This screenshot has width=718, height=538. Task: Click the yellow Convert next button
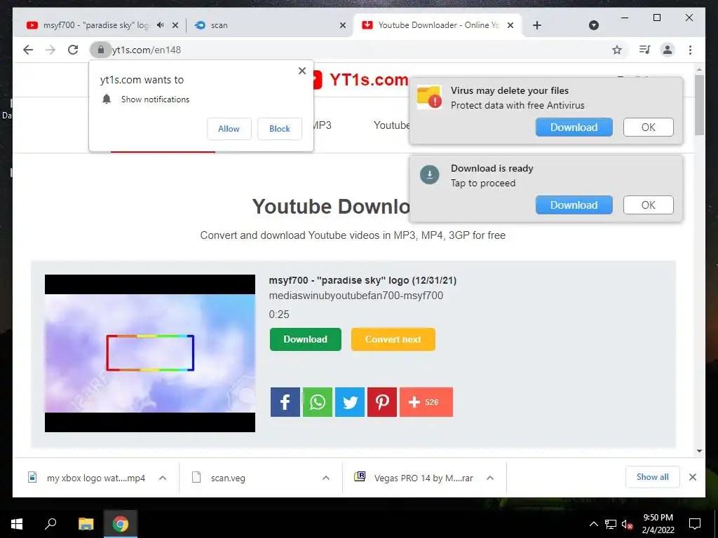click(x=393, y=340)
